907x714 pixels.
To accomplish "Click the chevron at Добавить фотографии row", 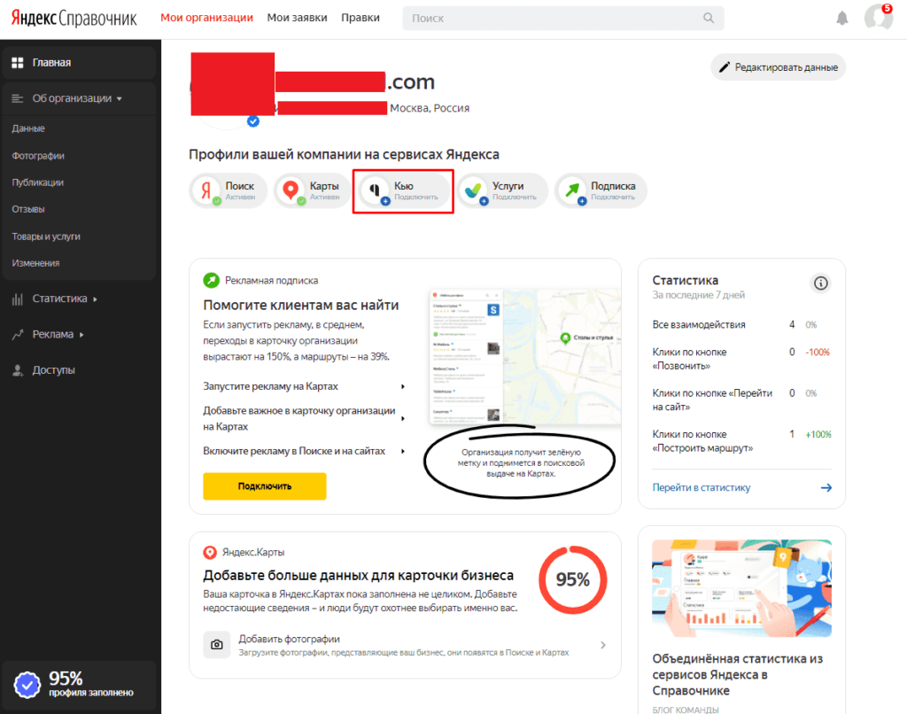I will (x=602, y=645).
